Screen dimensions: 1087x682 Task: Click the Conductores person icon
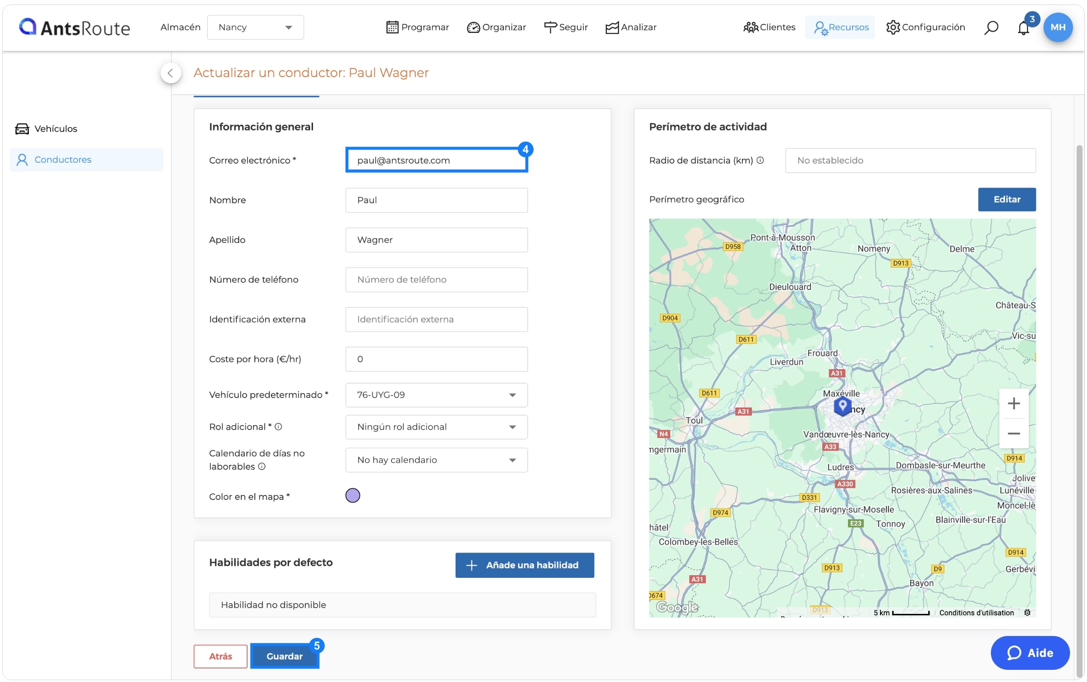click(x=22, y=160)
